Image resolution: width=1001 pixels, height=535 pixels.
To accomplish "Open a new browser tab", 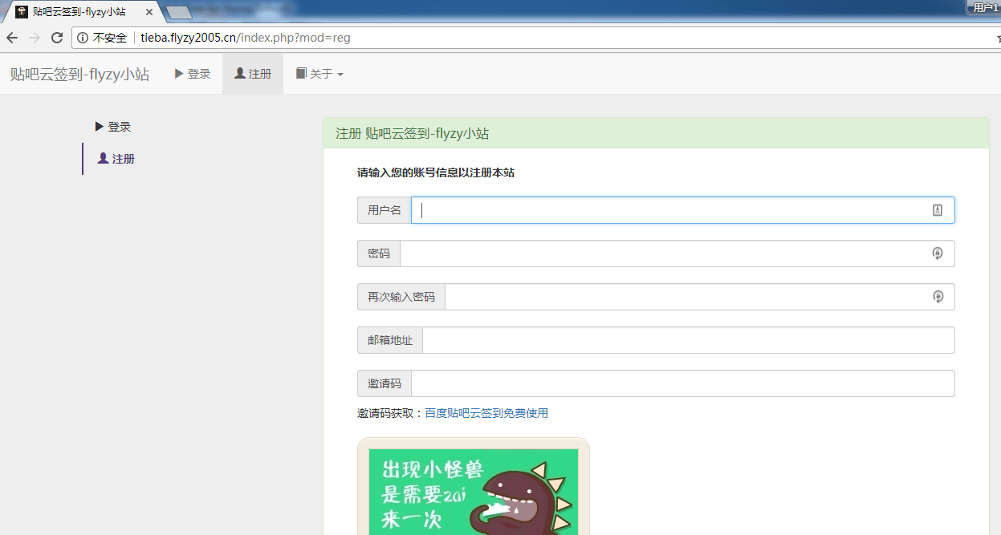I will tap(178, 12).
